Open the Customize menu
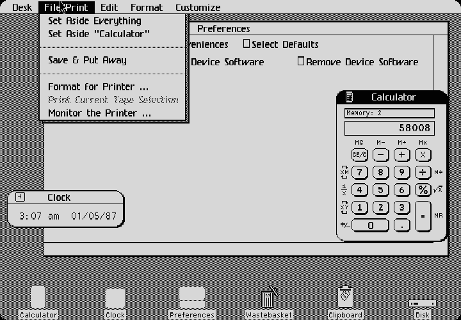This screenshot has width=461, height=320. (198, 8)
